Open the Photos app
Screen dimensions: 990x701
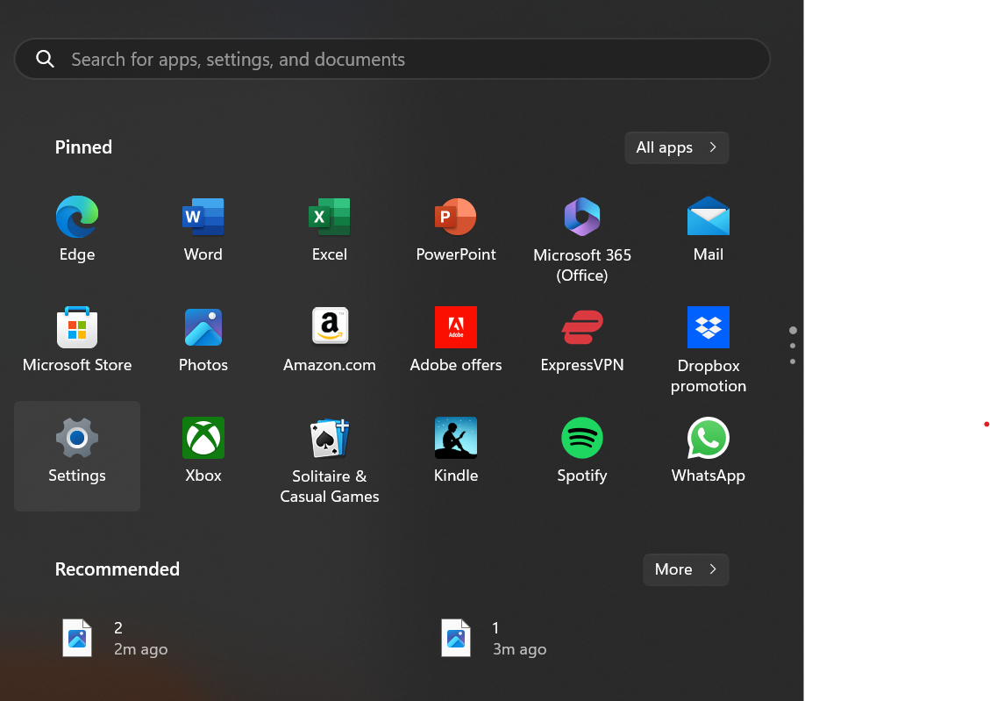coord(203,328)
